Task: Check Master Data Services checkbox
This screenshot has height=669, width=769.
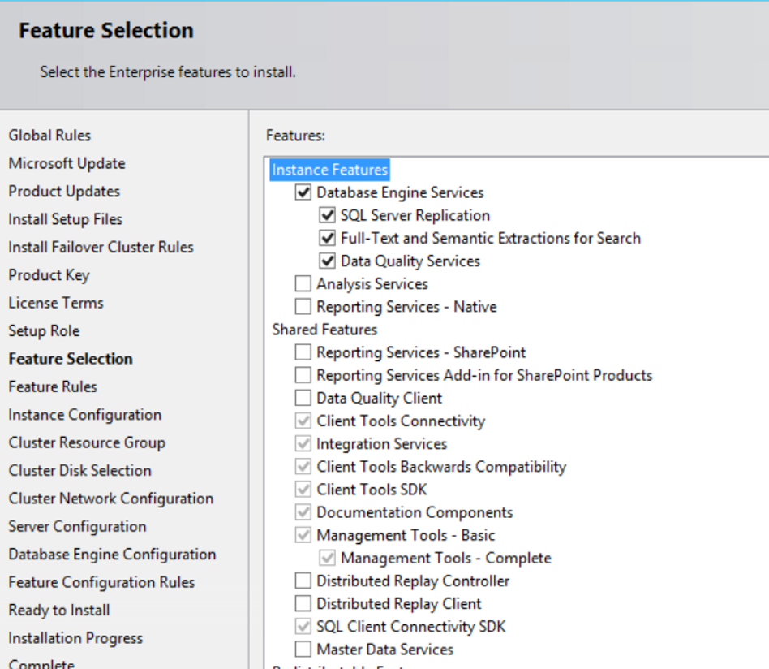Action: [303, 650]
